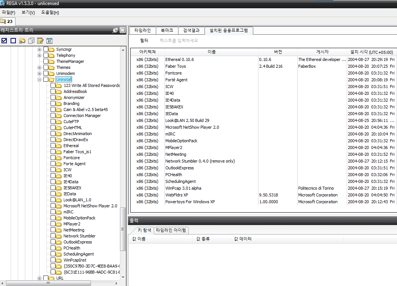Click the Telephony folder icon

[52, 55]
